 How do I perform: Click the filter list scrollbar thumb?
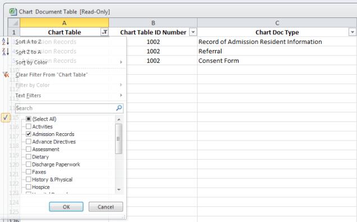[118, 139]
